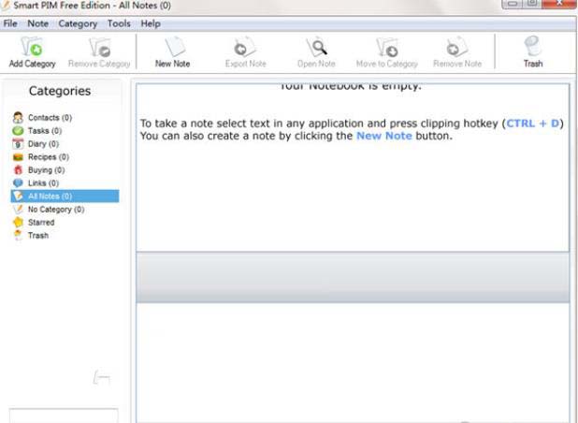Click the Contacts category icon
578x423 pixels.
point(18,118)
